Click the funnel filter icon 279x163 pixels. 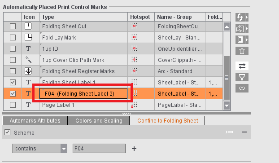242,77
